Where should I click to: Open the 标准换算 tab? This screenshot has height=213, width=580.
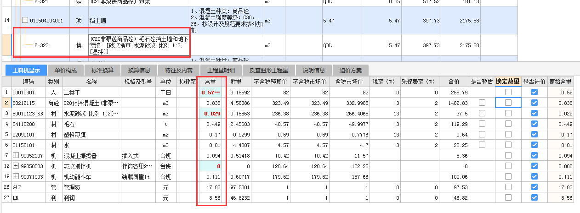click(102, 70)
